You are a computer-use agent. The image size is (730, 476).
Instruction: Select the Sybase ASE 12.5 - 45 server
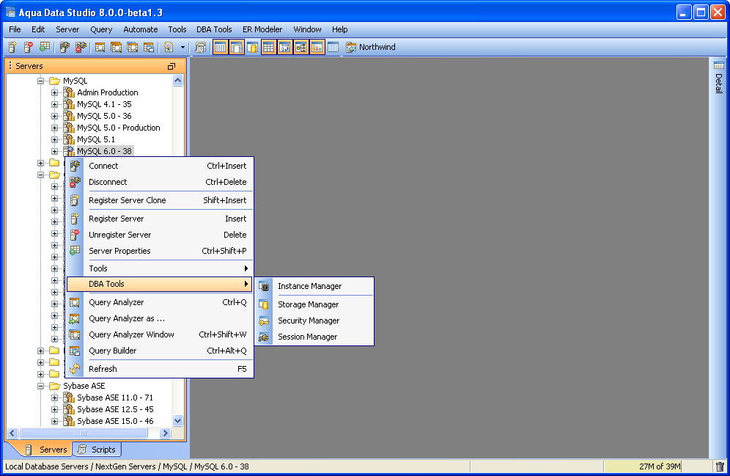tap(115, 409)
